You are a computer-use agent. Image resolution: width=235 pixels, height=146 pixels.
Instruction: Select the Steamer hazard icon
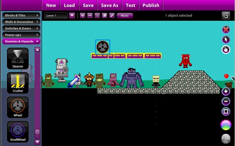pos(18,59)
